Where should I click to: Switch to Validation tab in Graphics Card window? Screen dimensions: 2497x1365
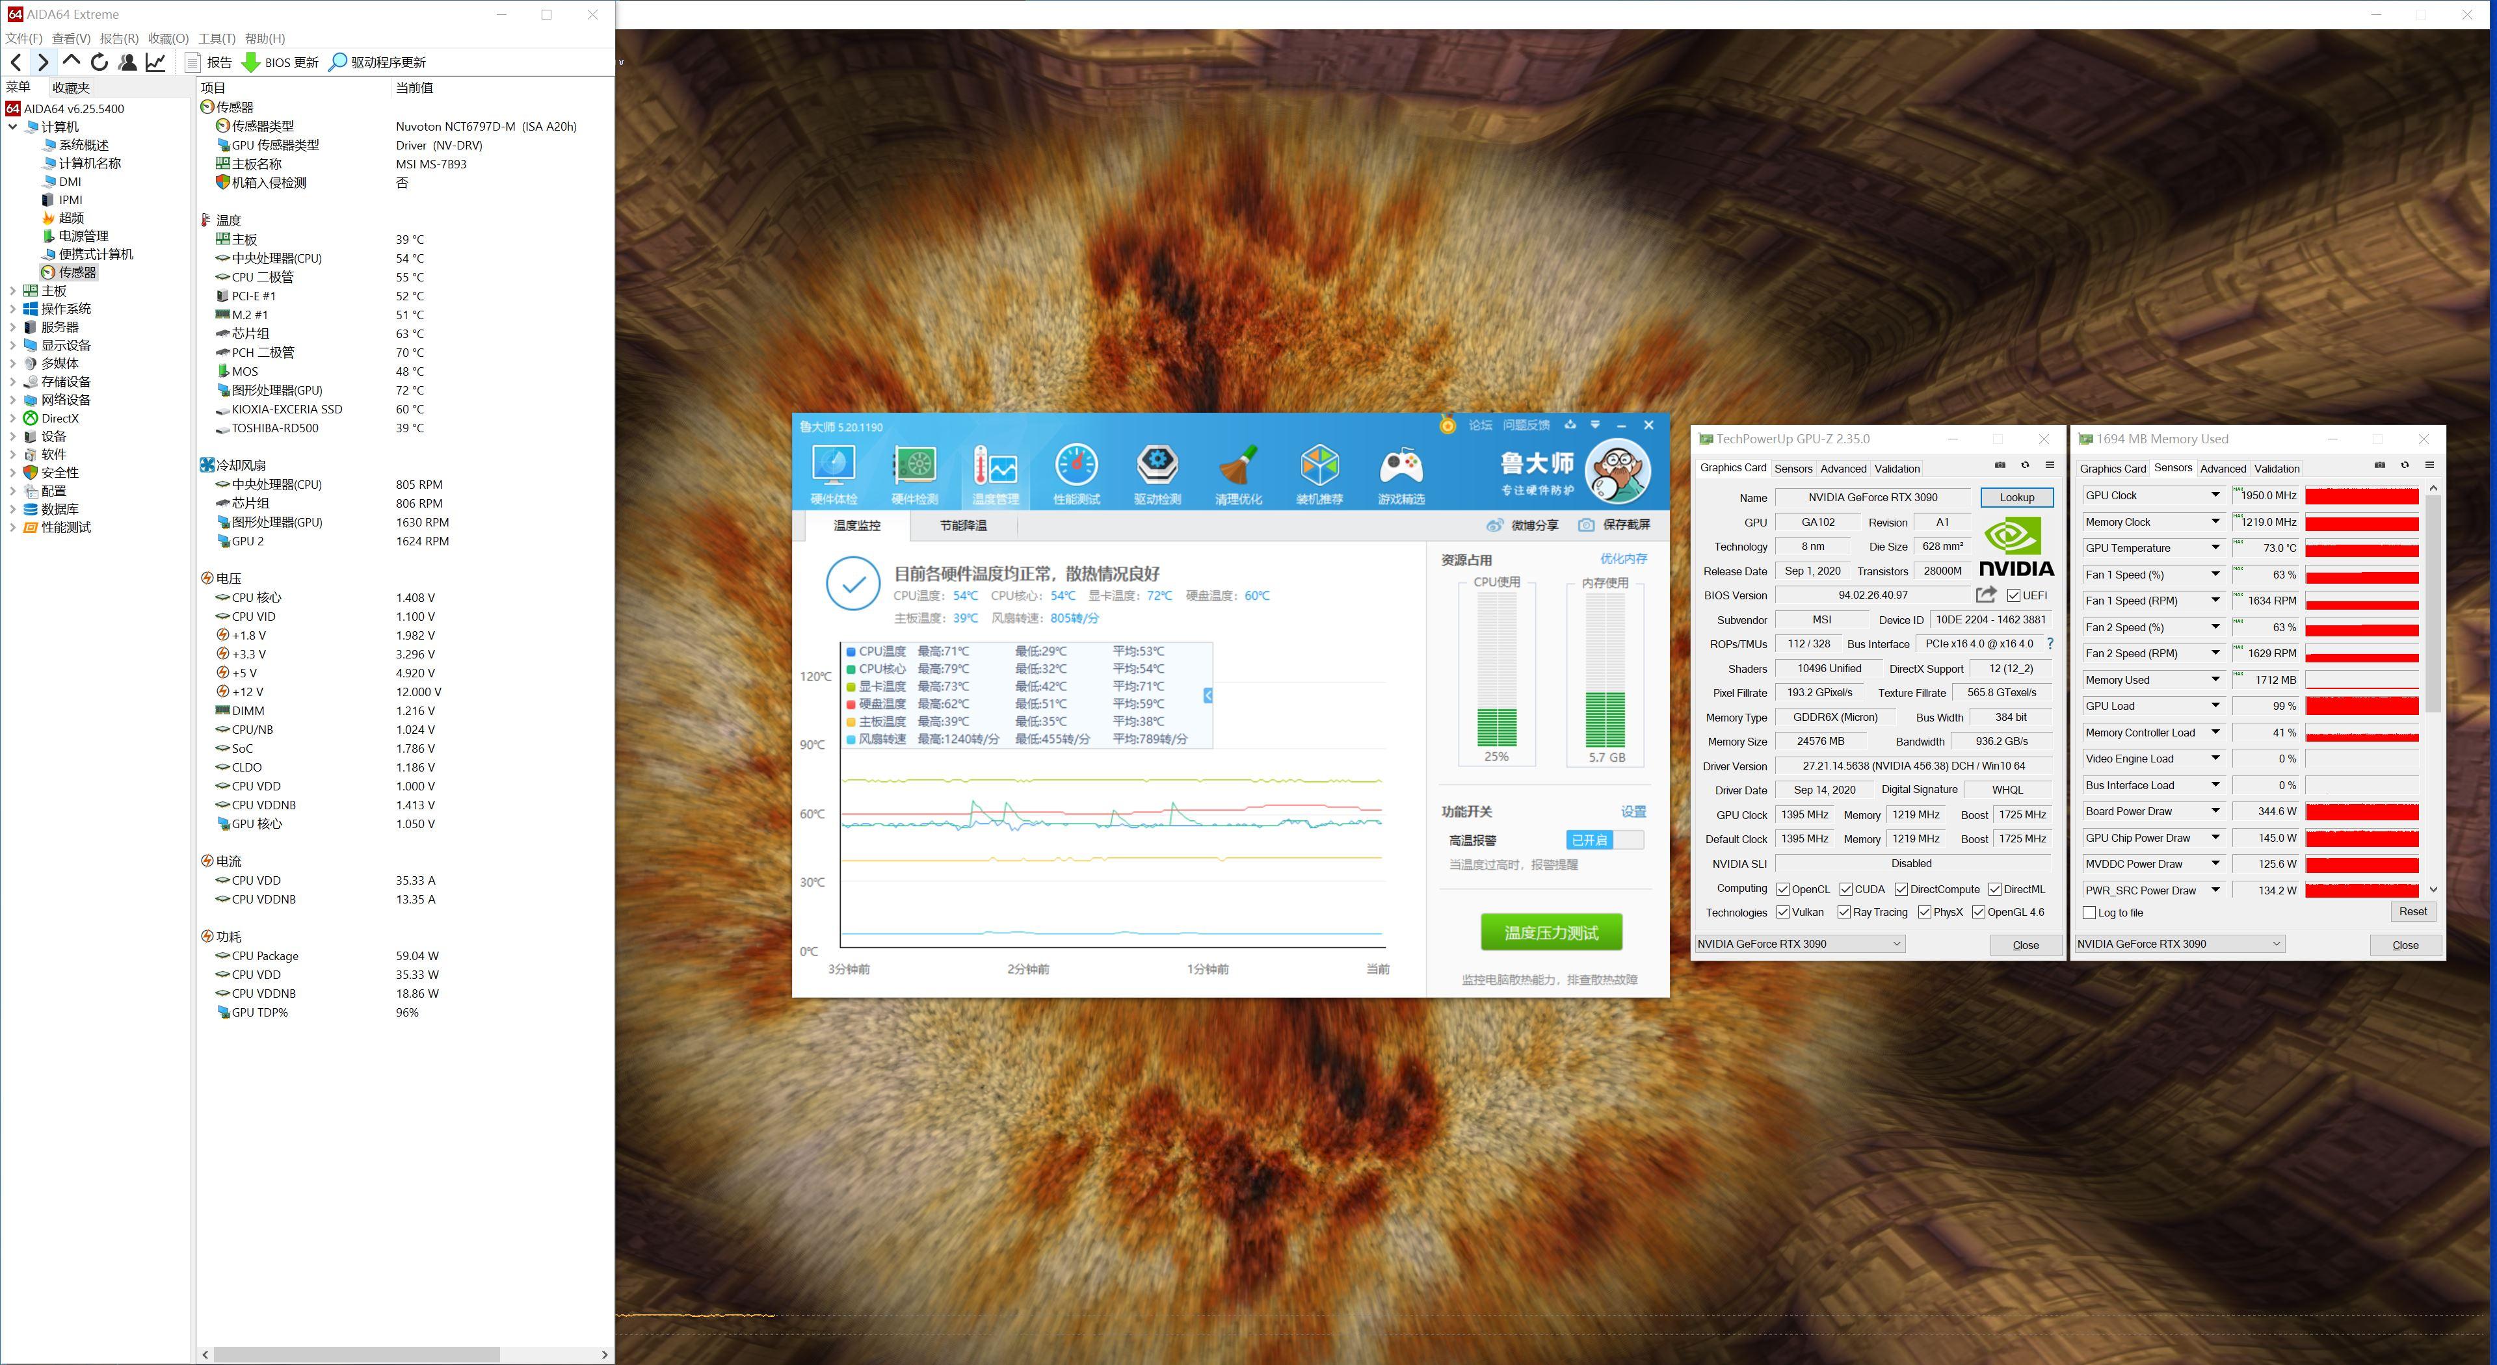pyautogui.click(x=1897, y=468)
